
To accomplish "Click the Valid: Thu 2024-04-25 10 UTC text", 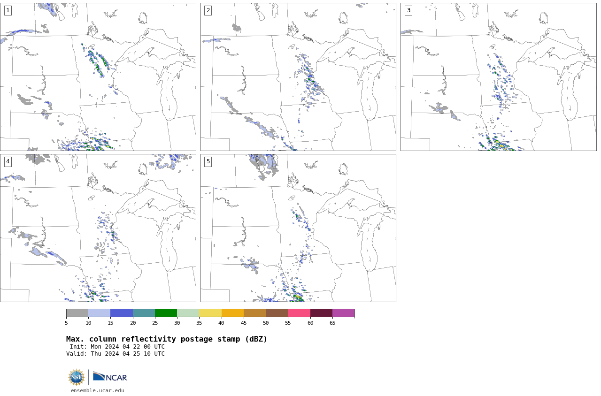I will 116,354.
